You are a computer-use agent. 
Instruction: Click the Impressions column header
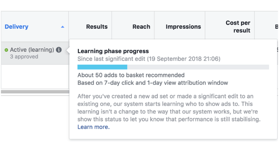coord(183,27)
